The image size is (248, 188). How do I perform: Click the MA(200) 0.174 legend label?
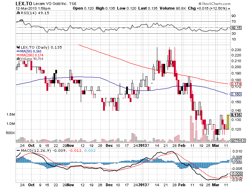32,55
